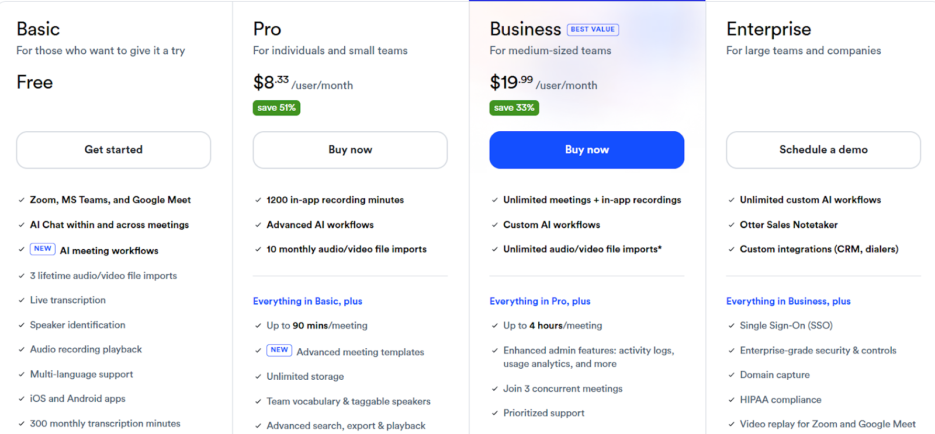Click the $19.99 per user price
The width and height of the screenshot is (935, 434).
(511, 83)
